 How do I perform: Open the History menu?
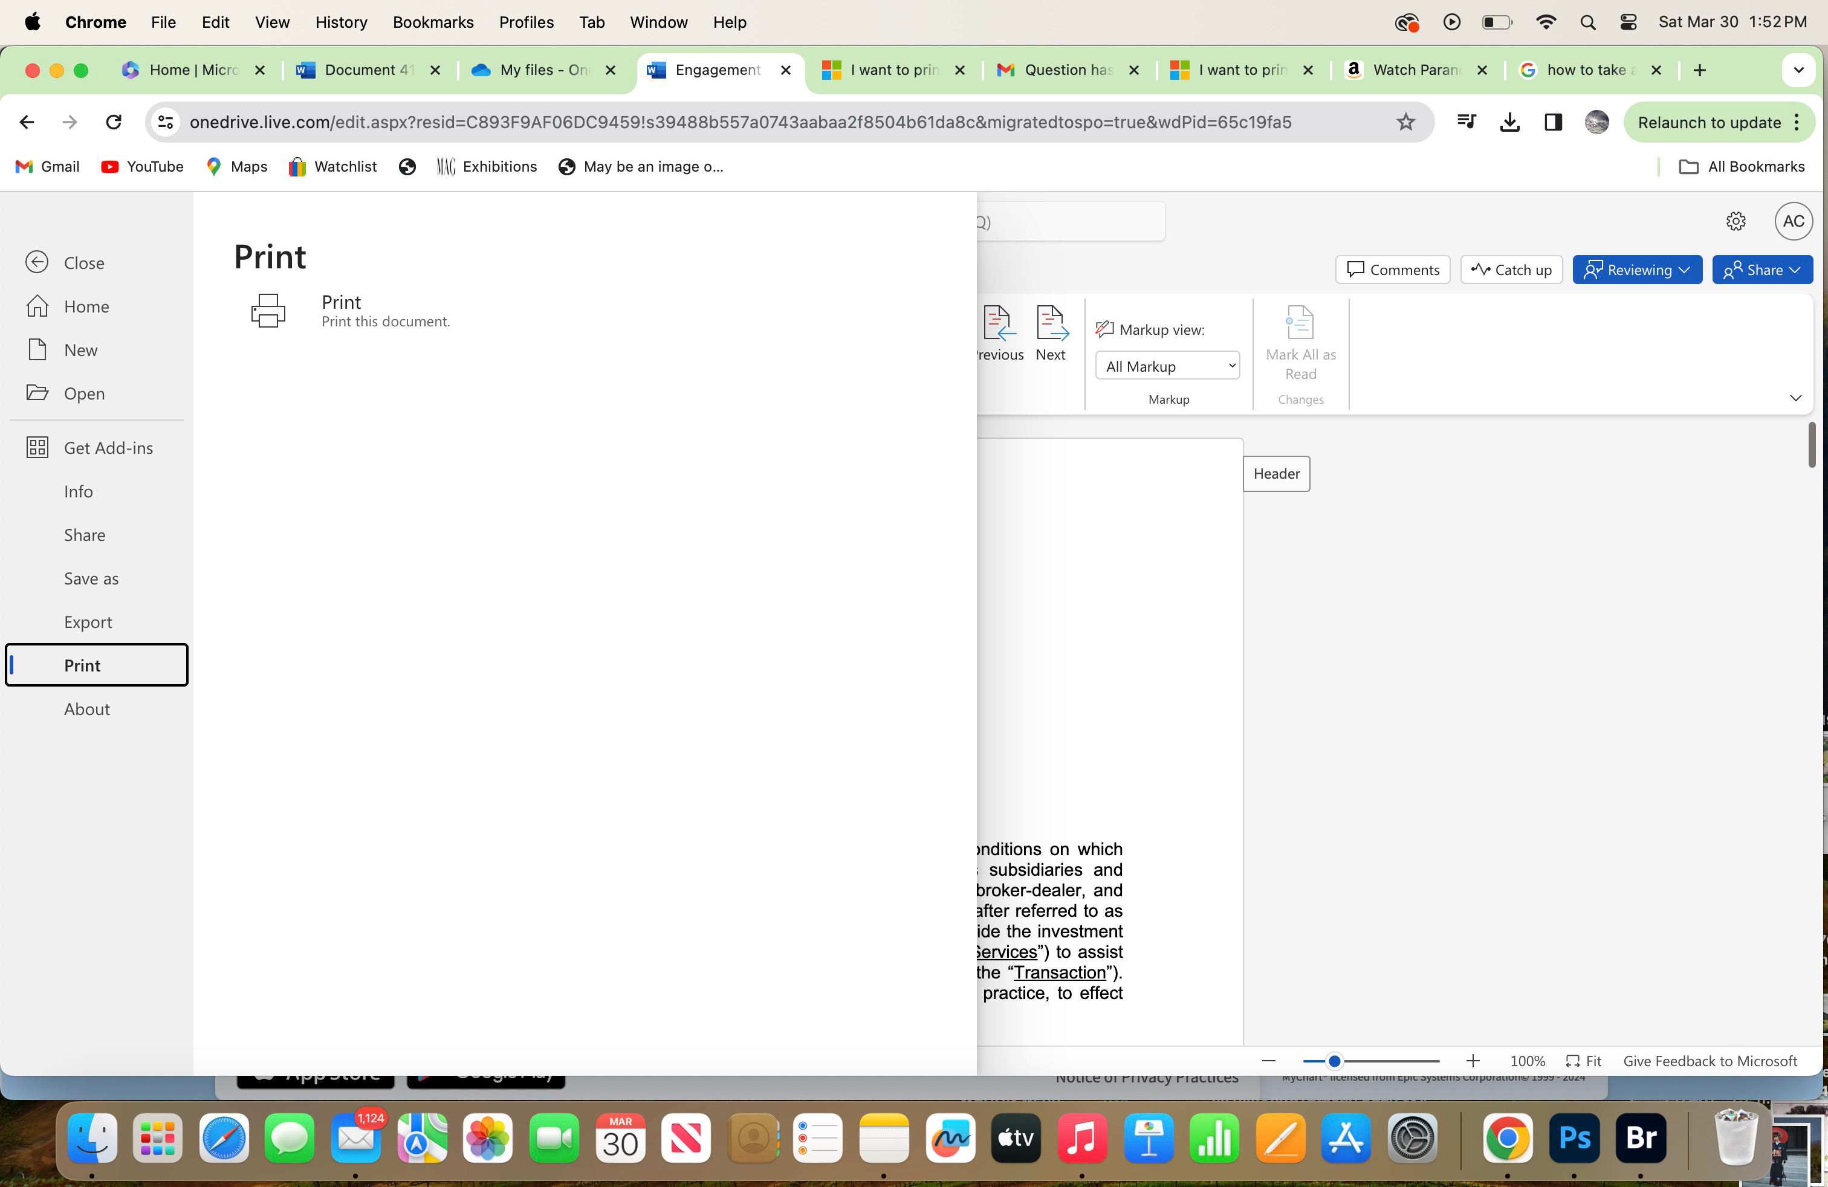click(341, 22)
